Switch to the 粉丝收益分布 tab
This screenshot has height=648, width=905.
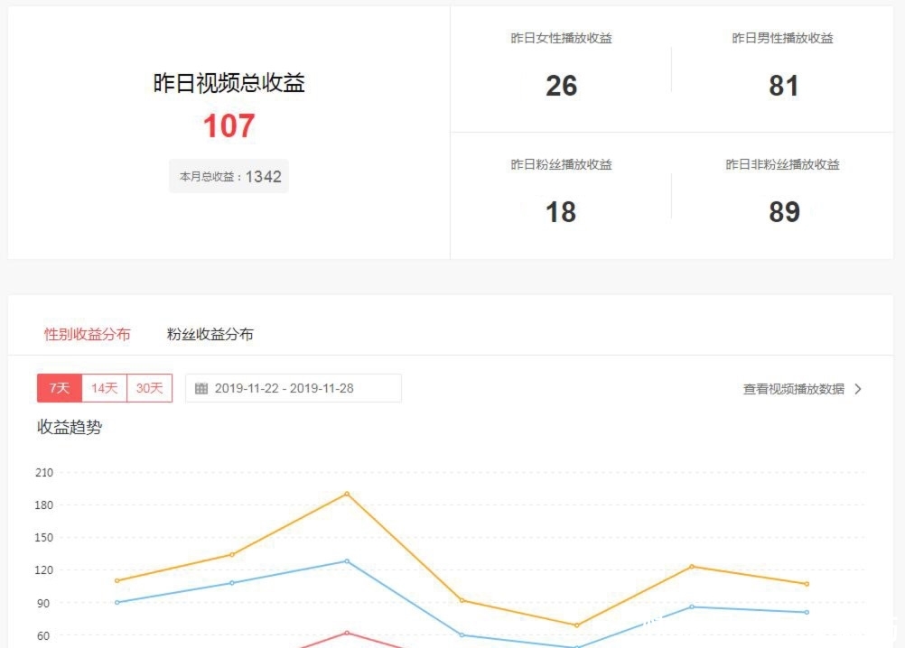pyautogui.click(x=210, y=334)
